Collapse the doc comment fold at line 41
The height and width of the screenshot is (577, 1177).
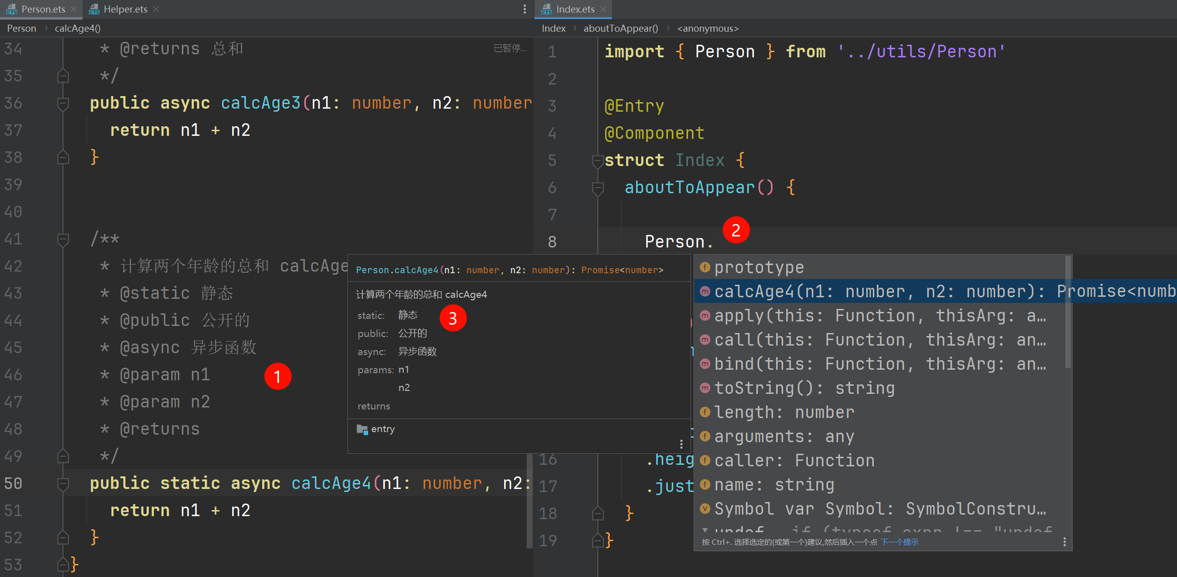point(63,239)
